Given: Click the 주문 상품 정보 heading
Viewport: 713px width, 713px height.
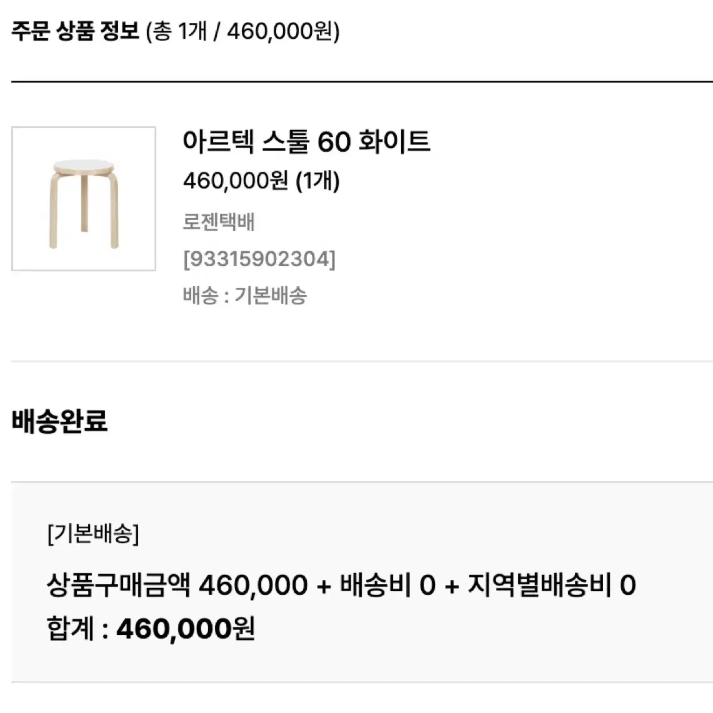Looking at the screenshot, I should coord(75,31).
